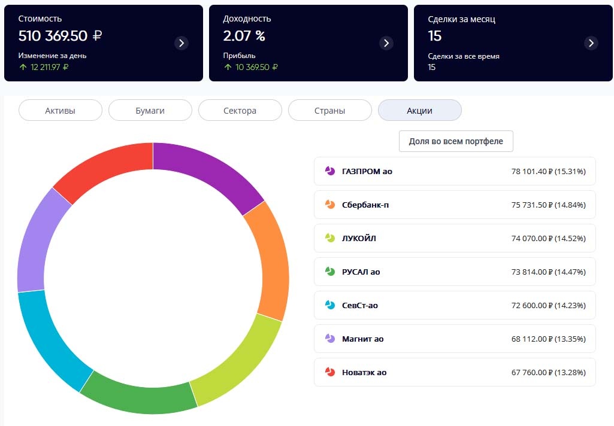Viewport: 614px width, 426px height.
Task: Click the yellow-green pie icon next to ЛУКОЙЛ
Action: pos(330,238)
